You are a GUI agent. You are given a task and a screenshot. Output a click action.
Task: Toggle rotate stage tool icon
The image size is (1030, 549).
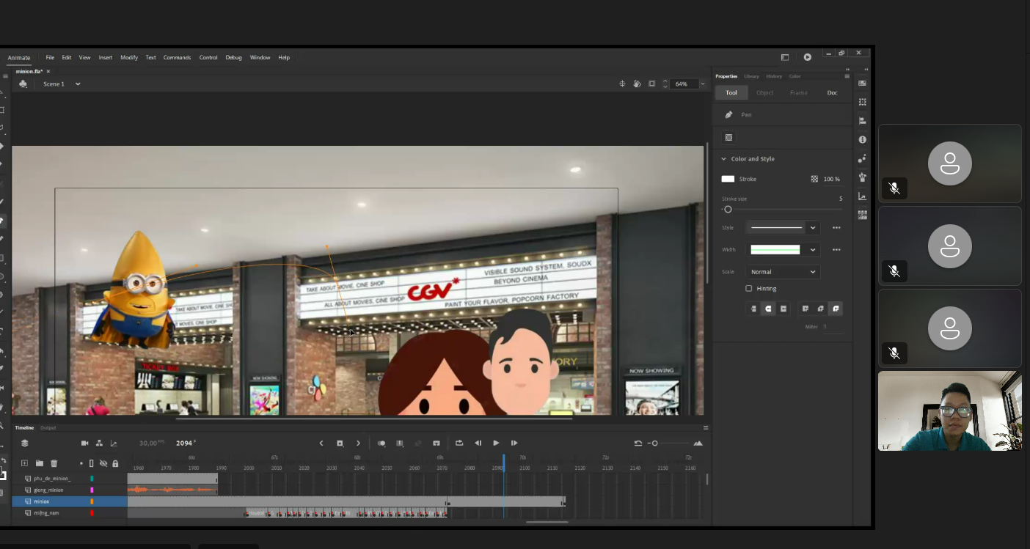click(637, 84)
